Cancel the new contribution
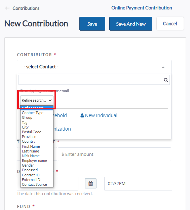The height and width of the screenshot is (210, 190). click(x=170, y=24)
